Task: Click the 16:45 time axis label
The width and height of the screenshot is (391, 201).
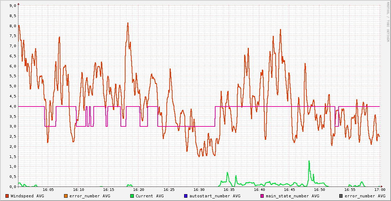Action: [x=289, y=189]
